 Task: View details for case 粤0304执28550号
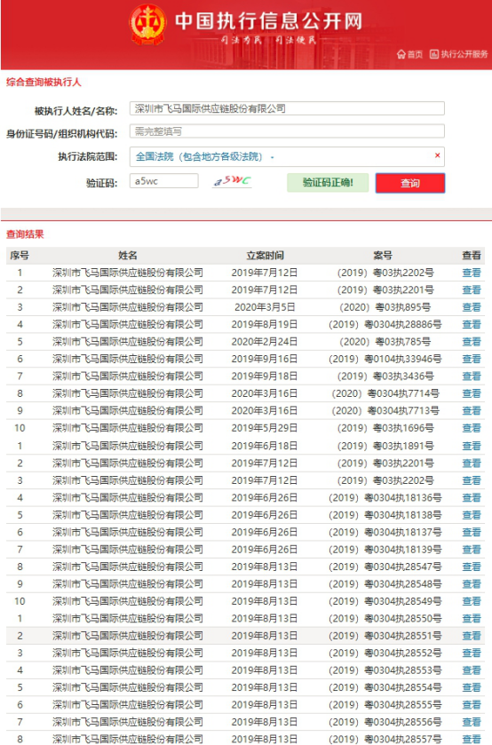click(472, 619)
